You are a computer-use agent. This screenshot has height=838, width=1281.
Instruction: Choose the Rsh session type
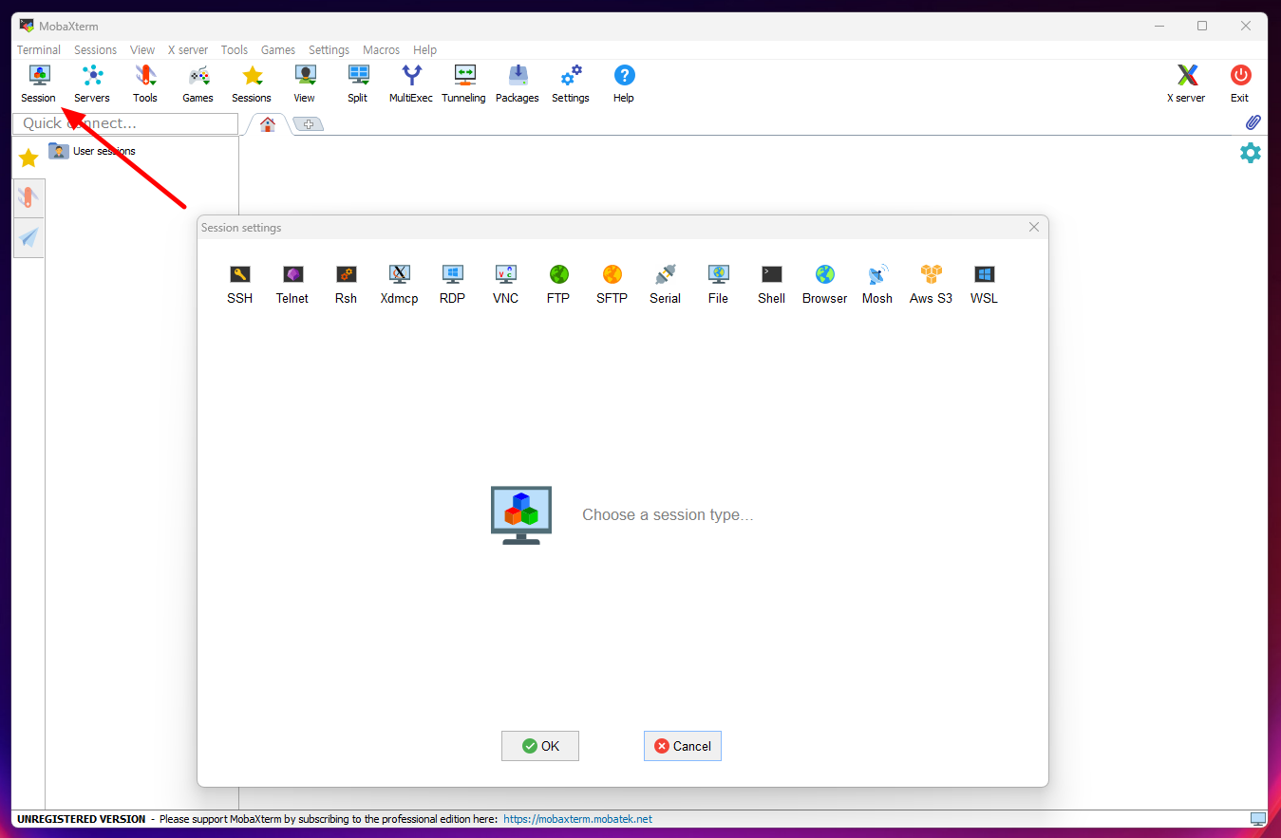tap(346, 285)
